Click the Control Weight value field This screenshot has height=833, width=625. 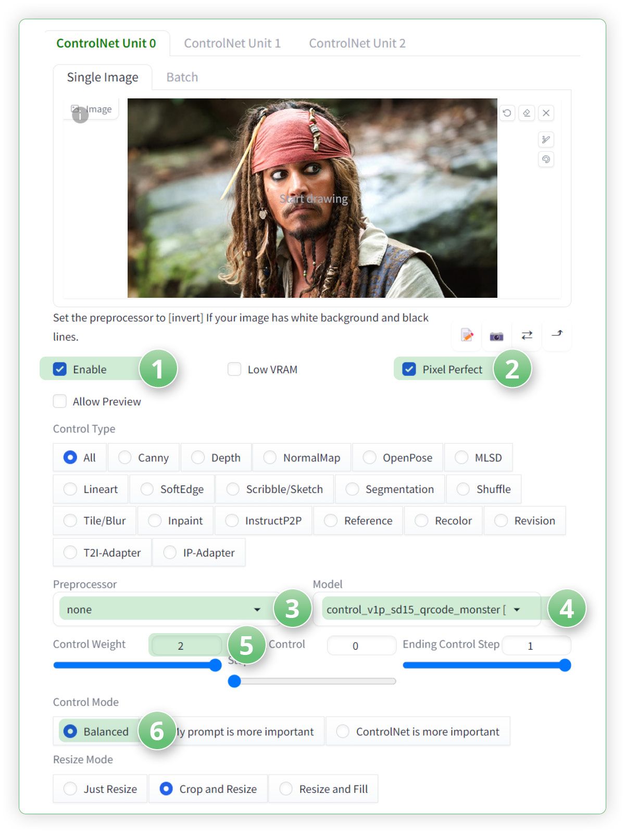[186, 646]
